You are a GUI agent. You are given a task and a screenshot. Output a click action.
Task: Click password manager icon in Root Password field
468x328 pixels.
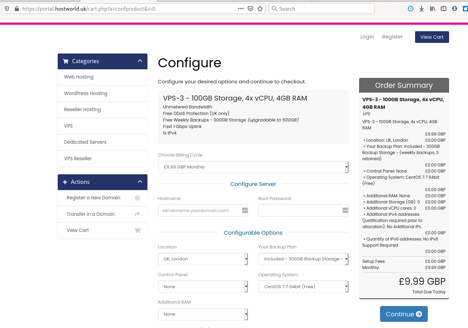pos(345,210)
